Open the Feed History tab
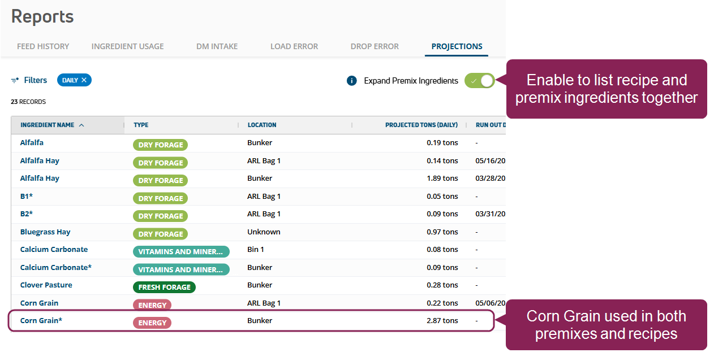The width and height of the screenshot is (714, 357). pos(43,46)
